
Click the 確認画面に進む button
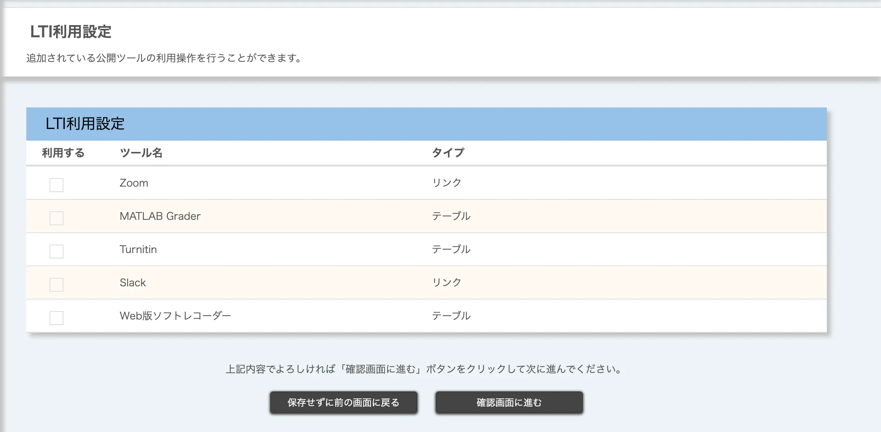tap(509, 402)
